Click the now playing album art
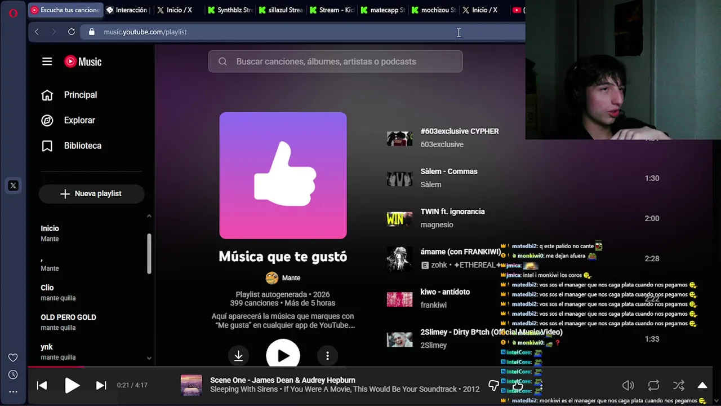The height and width of the screenshot is (406, 721). pyautogui.click(x=191, y=385)
